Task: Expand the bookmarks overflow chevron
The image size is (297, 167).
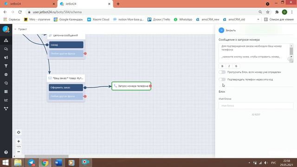Action: [258, 19]
